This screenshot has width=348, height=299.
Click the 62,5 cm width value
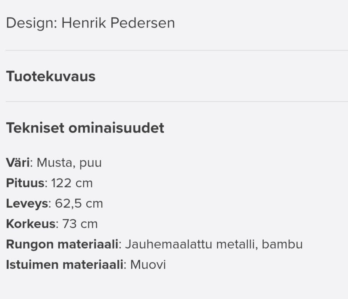point(79,204)
